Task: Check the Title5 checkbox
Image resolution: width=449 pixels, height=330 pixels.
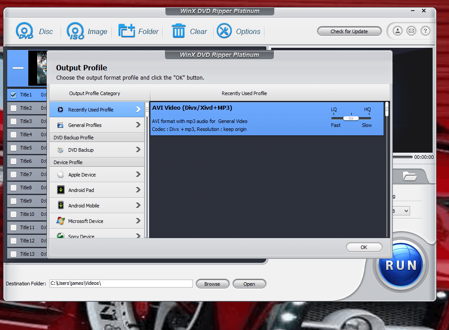Action: coord(14,148)
